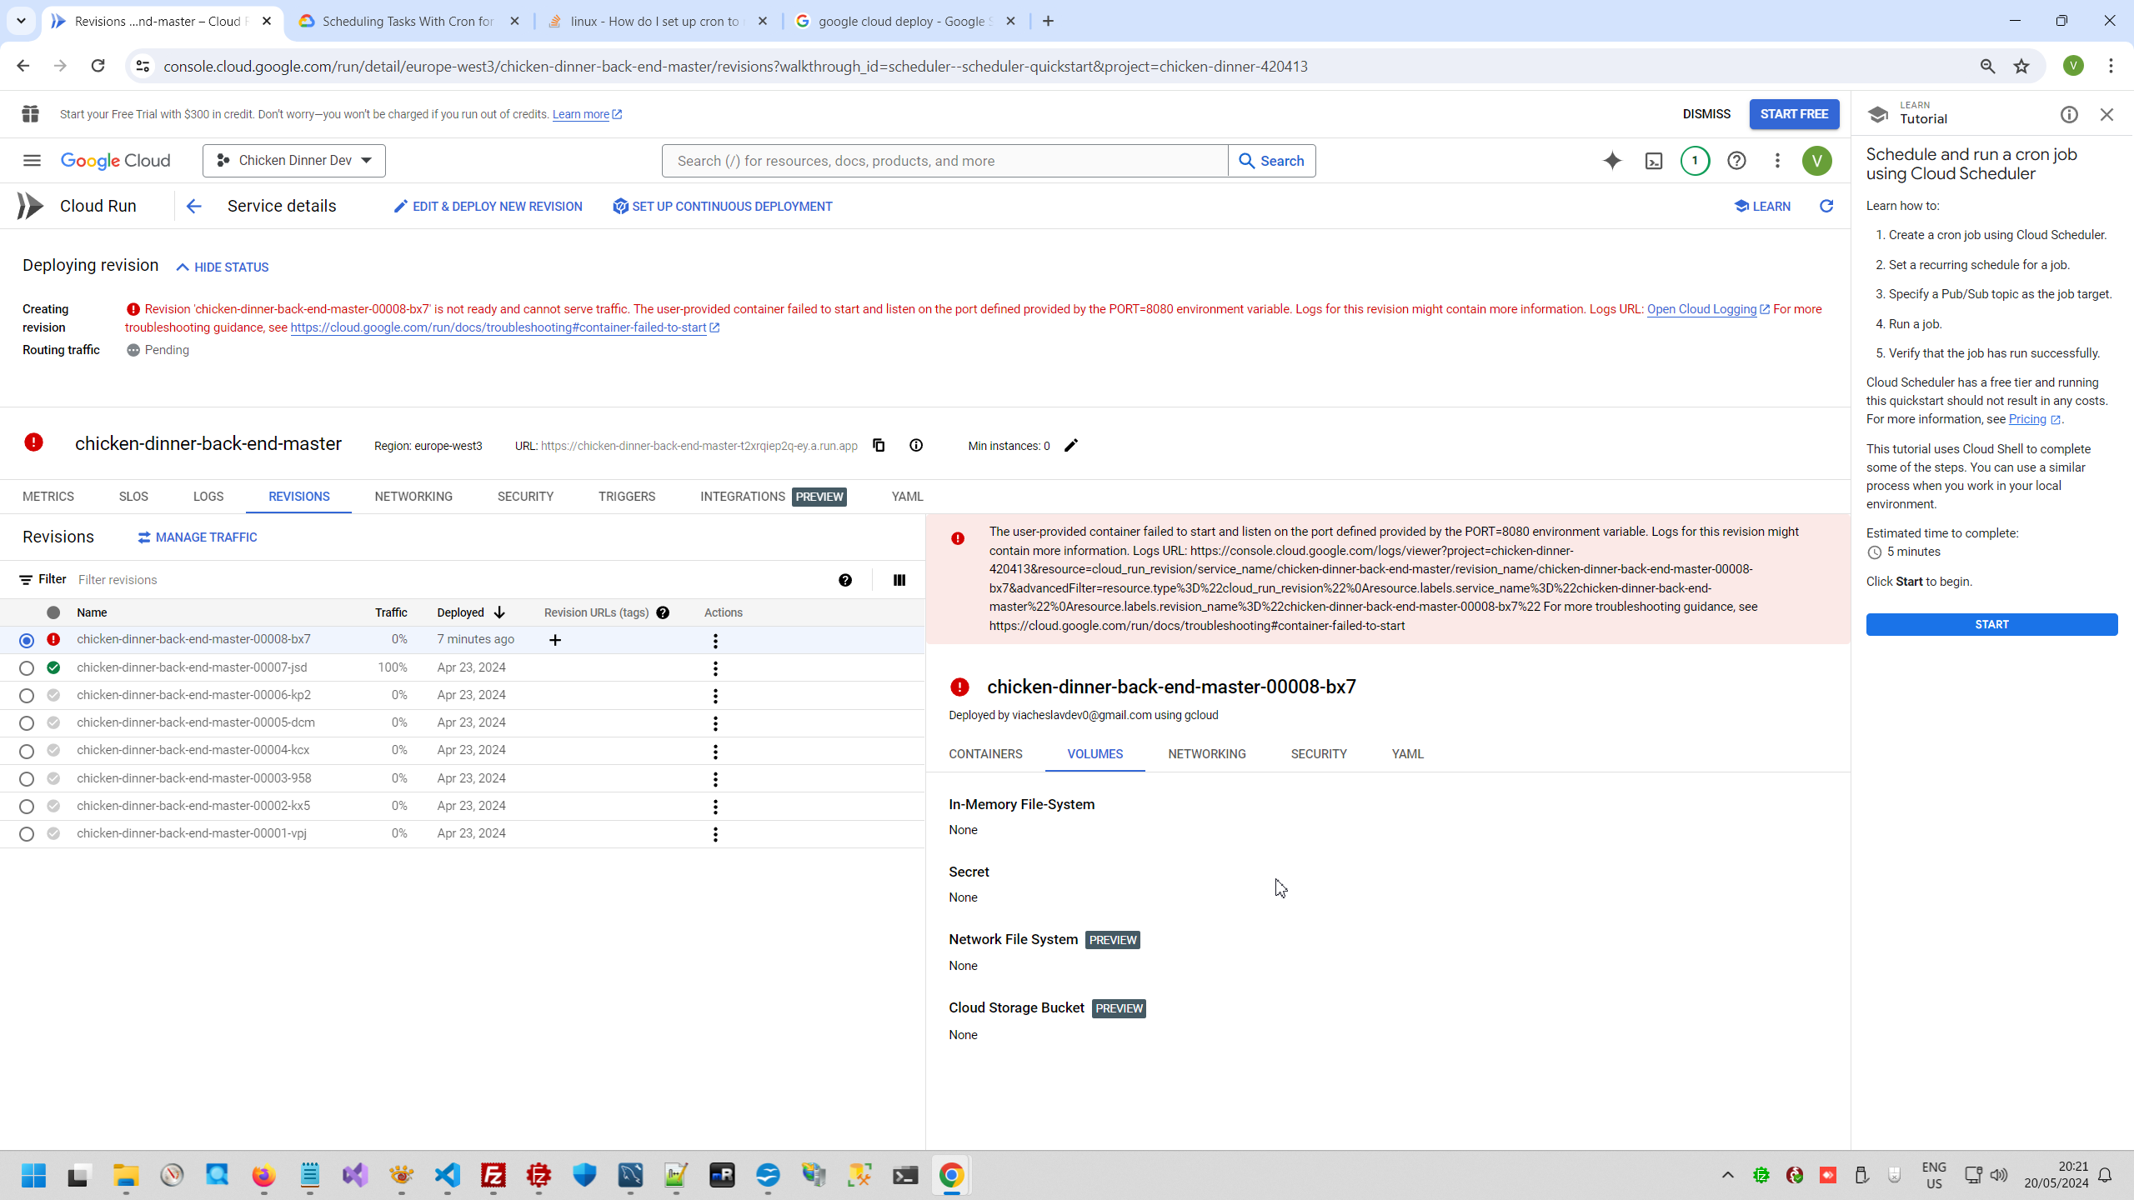Switch to the Logs tab
Screen dimensions: 2134x1200
[x=208, y=497]
